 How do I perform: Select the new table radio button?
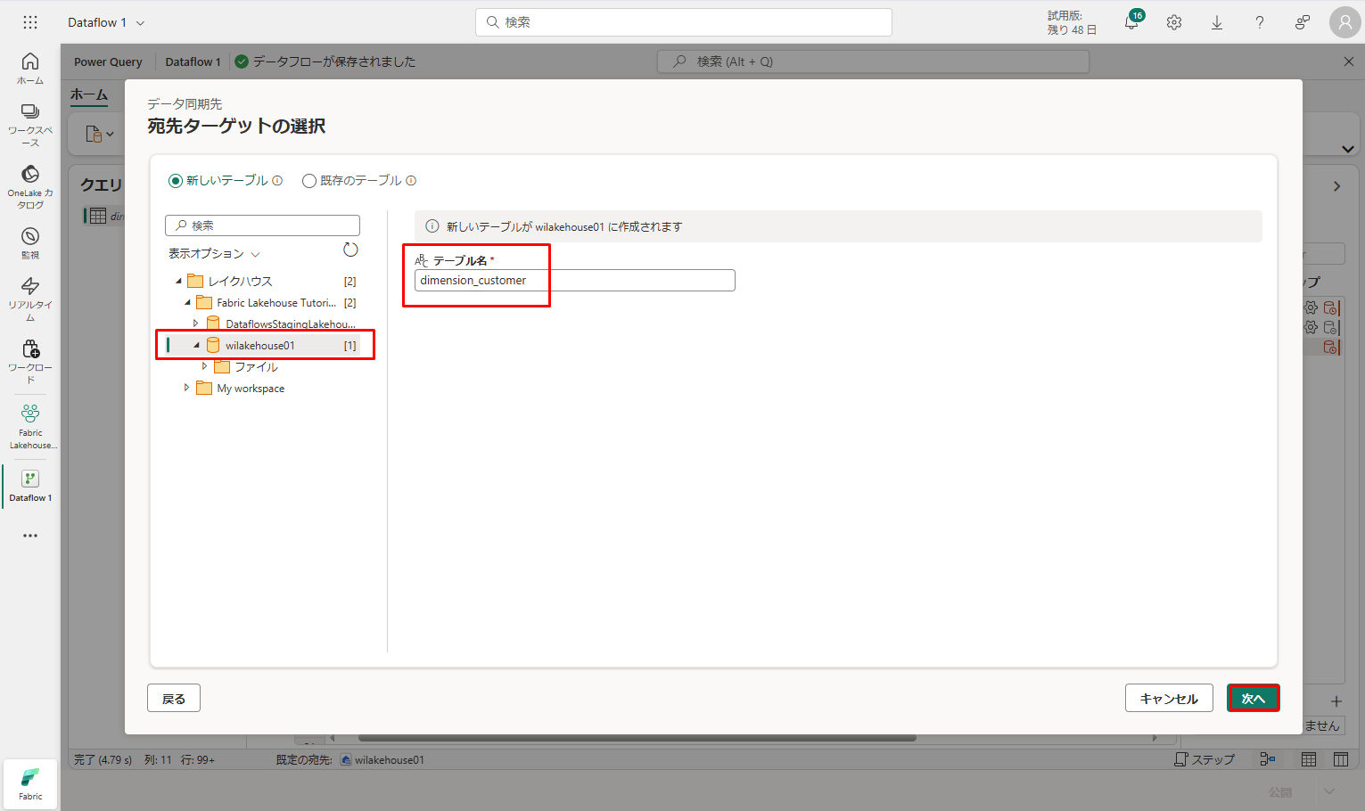tap(176, 181)
